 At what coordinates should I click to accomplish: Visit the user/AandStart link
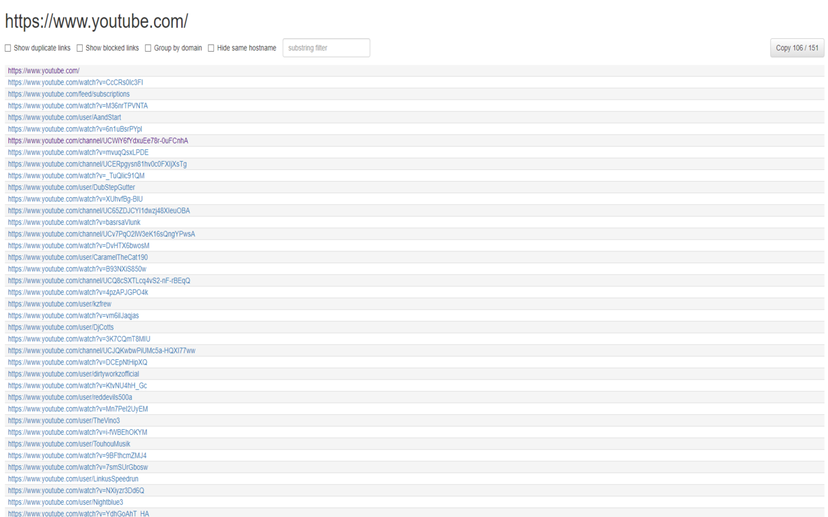(65, 118)
